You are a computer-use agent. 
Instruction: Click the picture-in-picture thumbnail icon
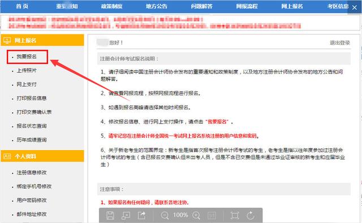click(x=126, y=216)
